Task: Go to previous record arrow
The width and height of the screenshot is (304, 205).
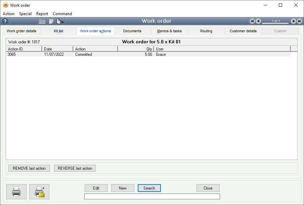Action: (x=258, y=21)
